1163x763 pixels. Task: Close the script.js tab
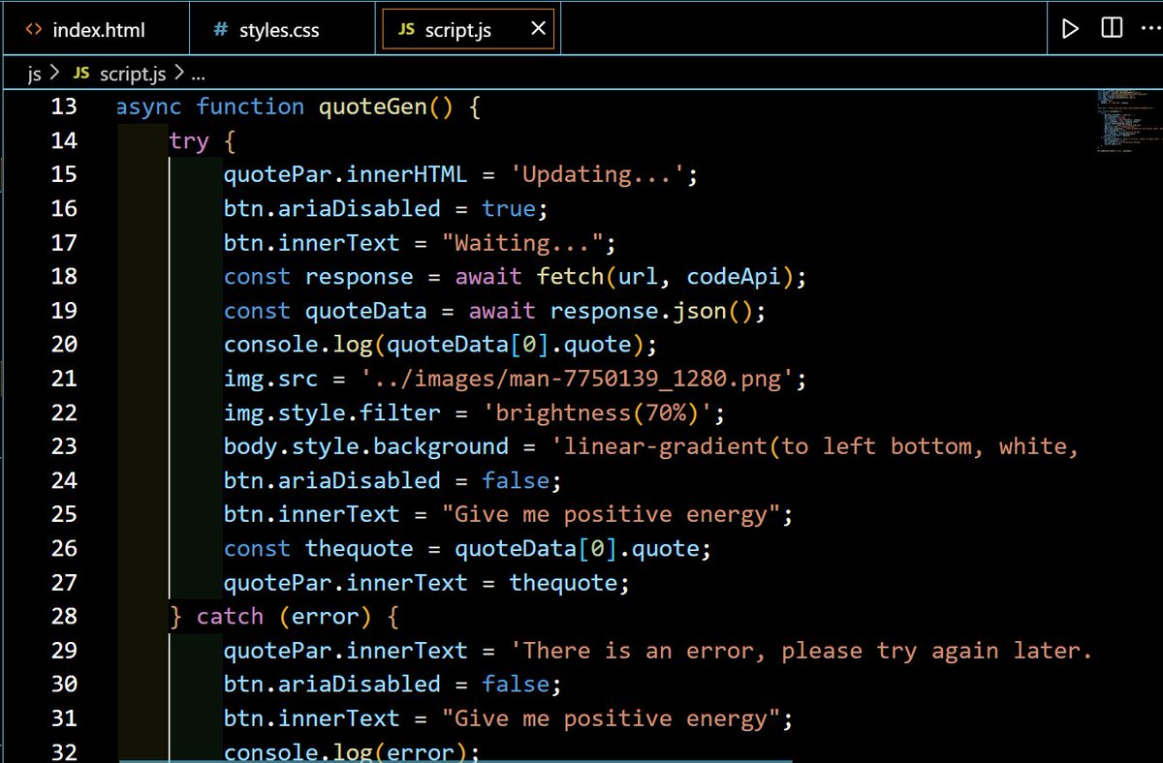(x=538, y=29)
